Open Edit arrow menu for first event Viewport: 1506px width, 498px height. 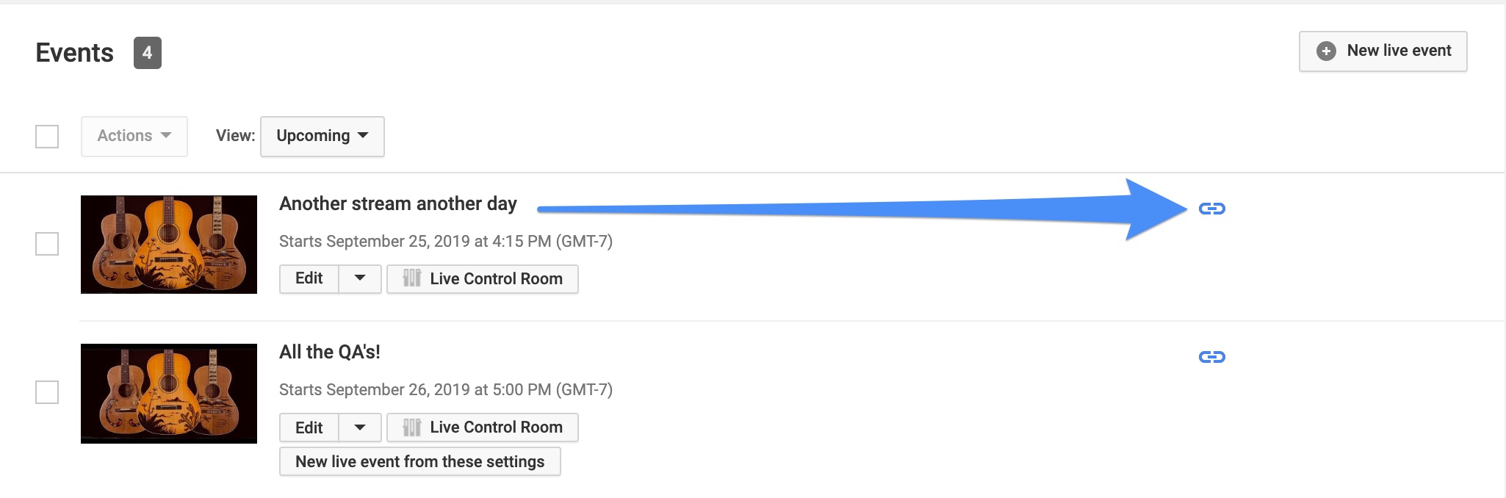(360, 278)
